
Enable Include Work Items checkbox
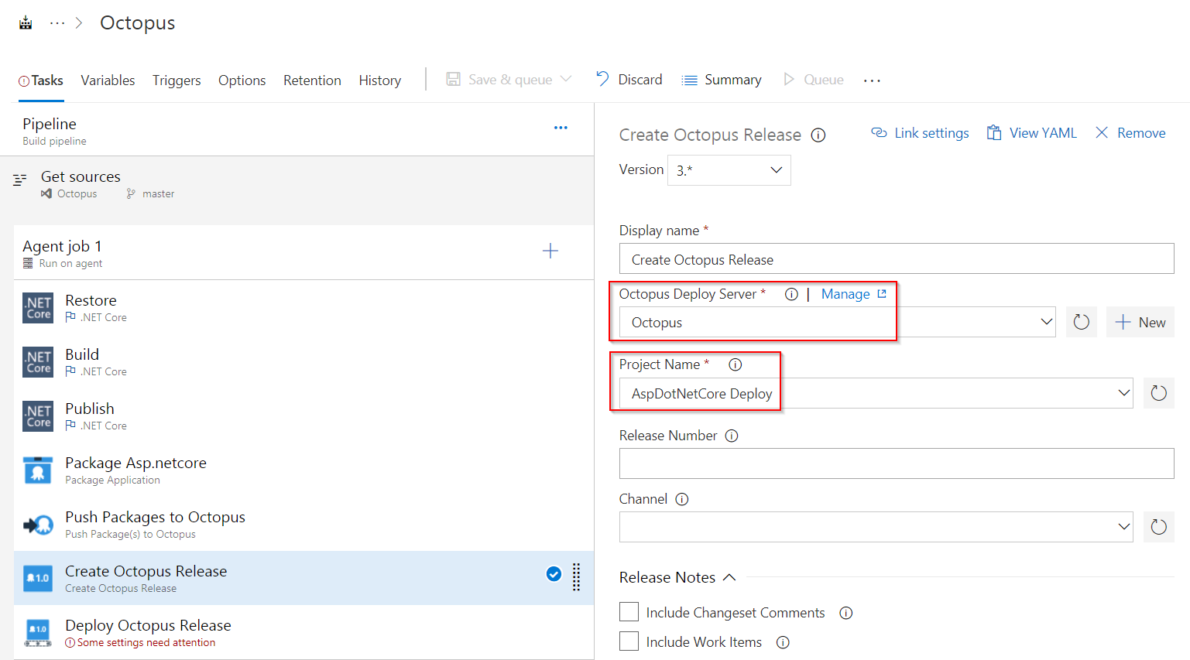point(629,641)
